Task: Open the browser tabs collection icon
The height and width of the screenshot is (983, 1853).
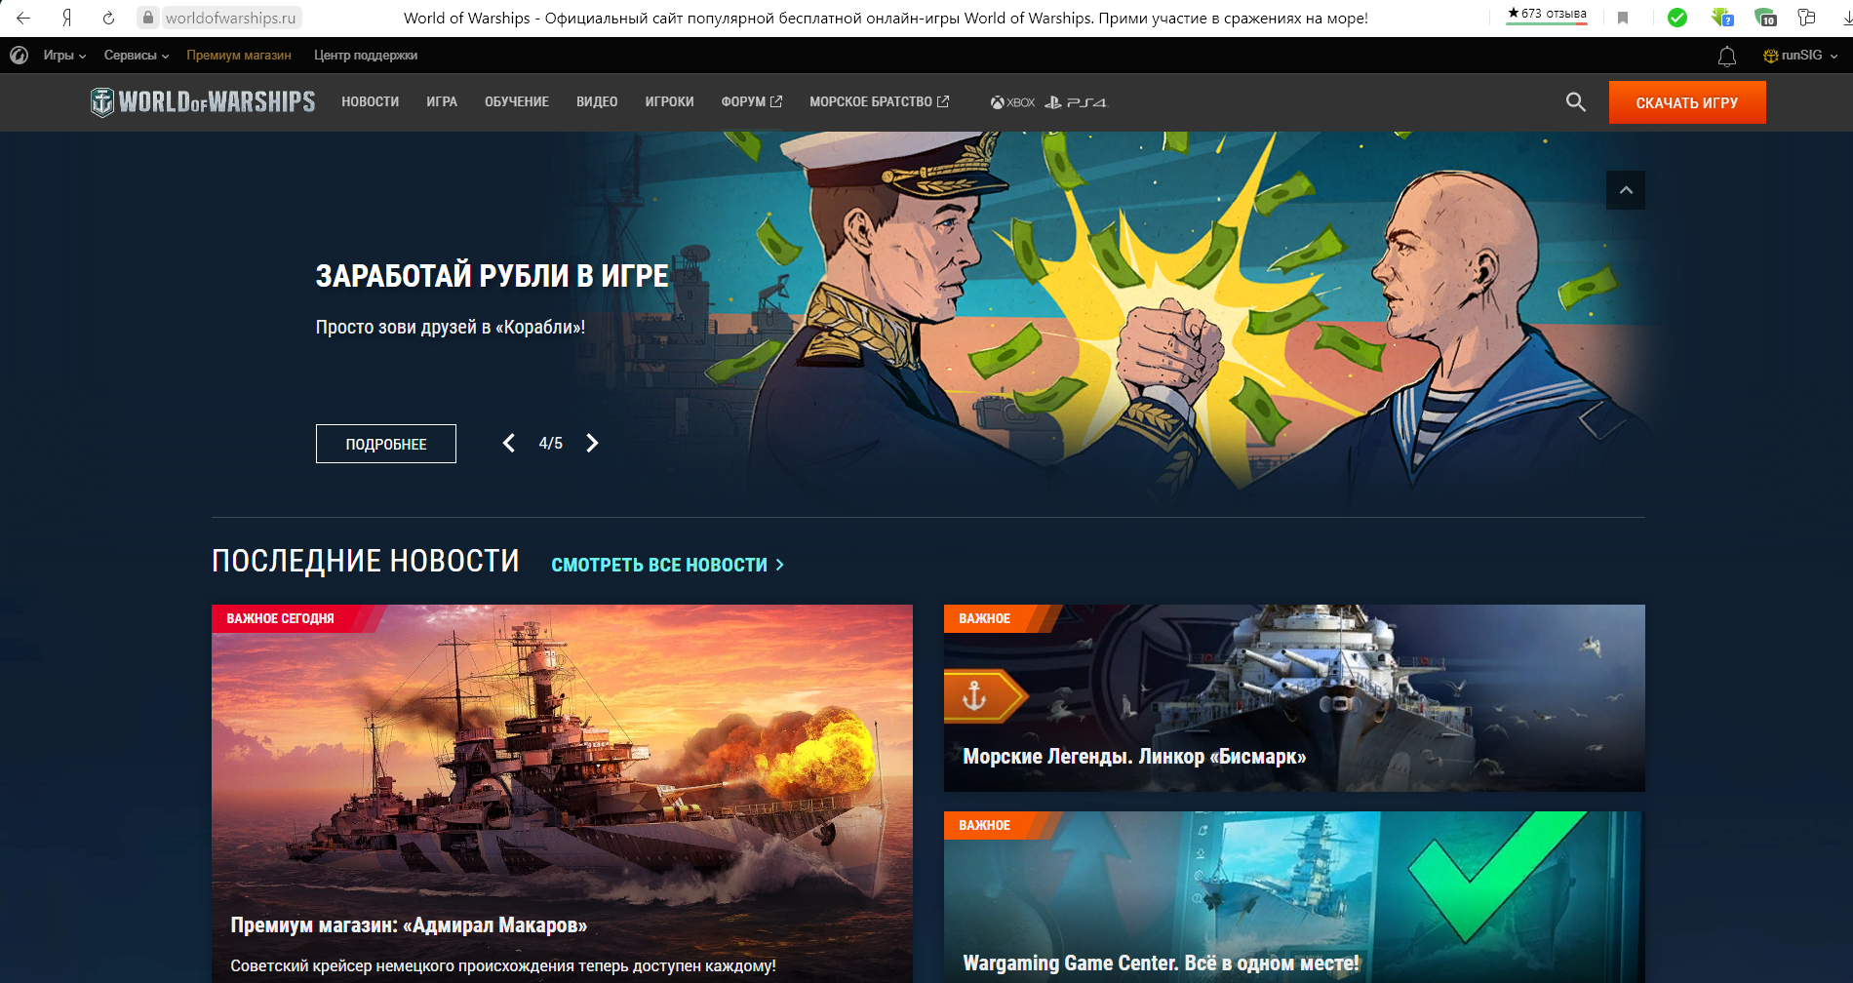Action: pyautogui.click(x=1806, y=18)
